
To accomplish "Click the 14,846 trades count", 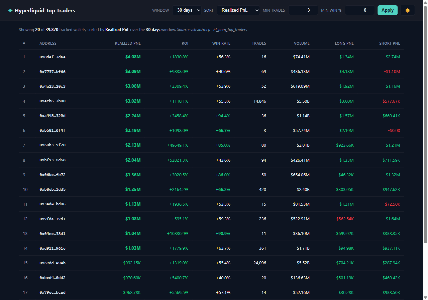I will click(260, 101).
